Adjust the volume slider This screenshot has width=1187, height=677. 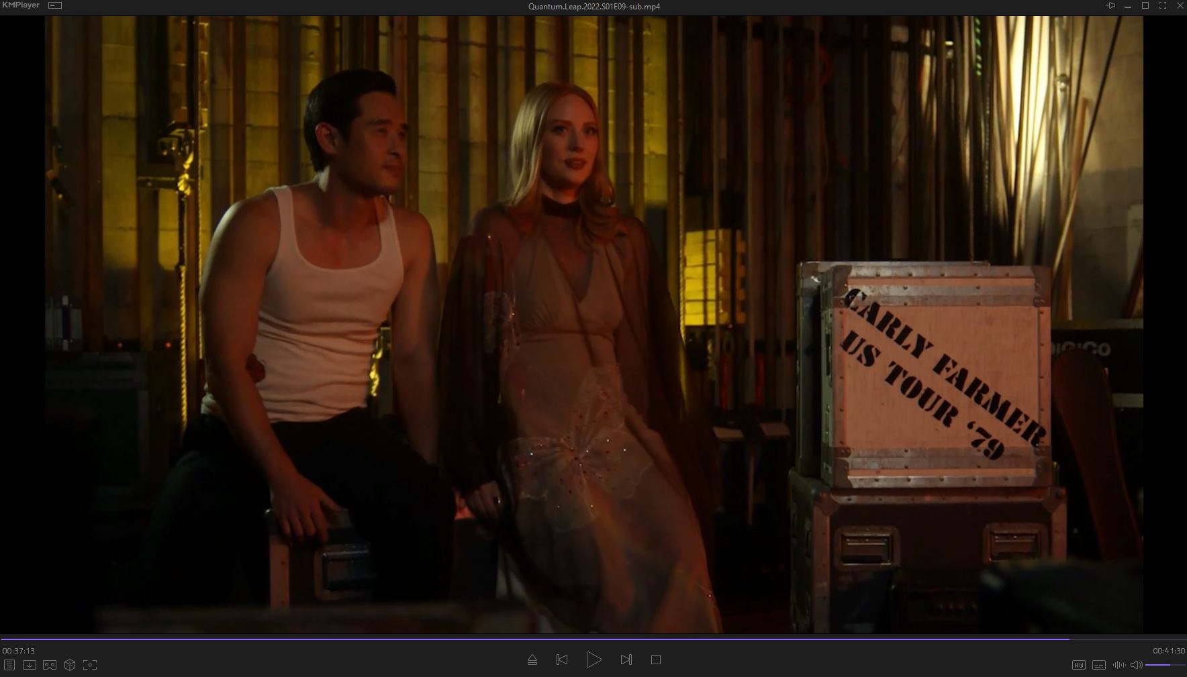pos(1165,665)
